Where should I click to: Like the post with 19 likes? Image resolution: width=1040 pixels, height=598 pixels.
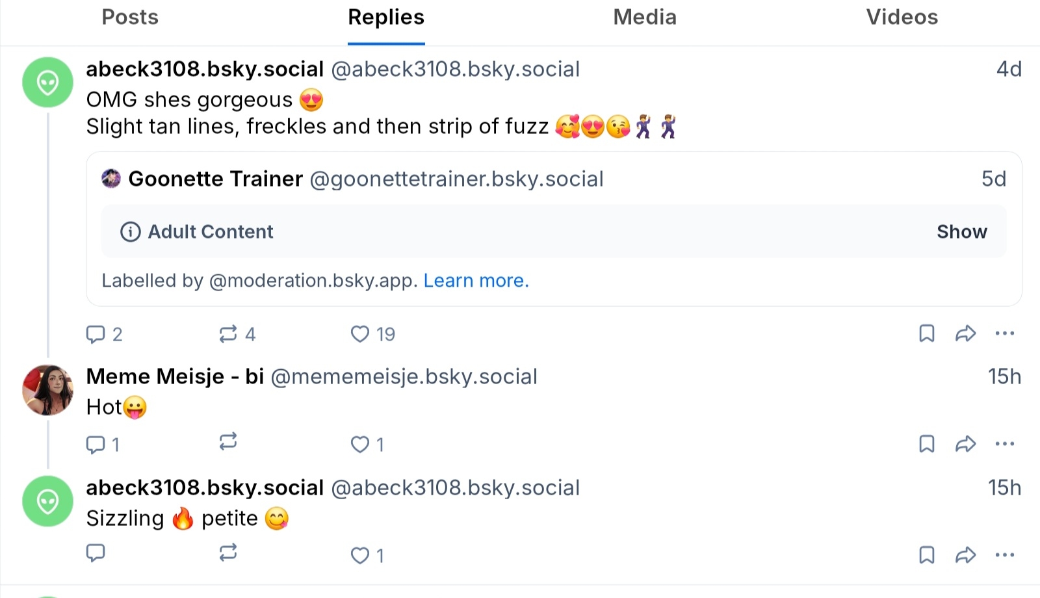click(360, 334)
